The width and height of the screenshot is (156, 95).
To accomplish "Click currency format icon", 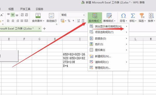I will pyautogui.click(x=63, y=21).
